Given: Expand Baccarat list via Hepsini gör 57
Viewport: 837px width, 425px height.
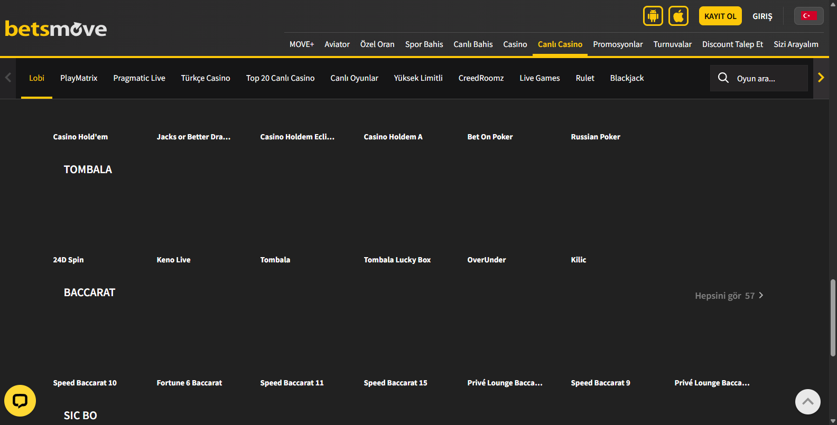Looking at the screenshot, I should click(729, 296).
